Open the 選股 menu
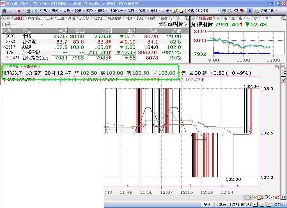 click(132, 11)
